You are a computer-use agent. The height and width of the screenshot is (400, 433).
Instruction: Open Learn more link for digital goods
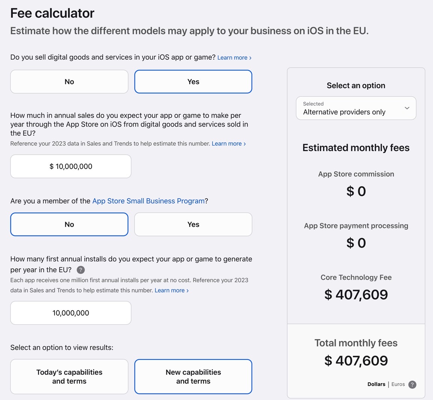click(234, 58)
